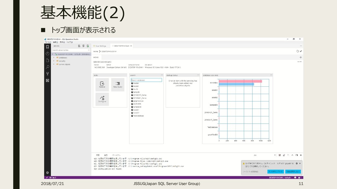Viewport: 337px width, 189px height.
Task: Open the 編集 menu
Action: [x=55, y=42]
